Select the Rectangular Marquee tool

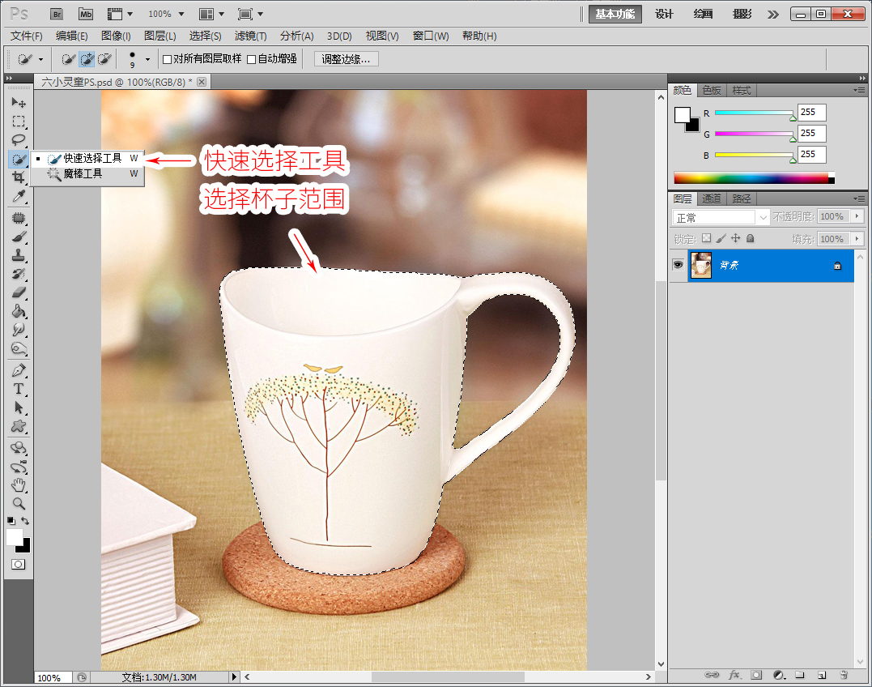[19, 122]
